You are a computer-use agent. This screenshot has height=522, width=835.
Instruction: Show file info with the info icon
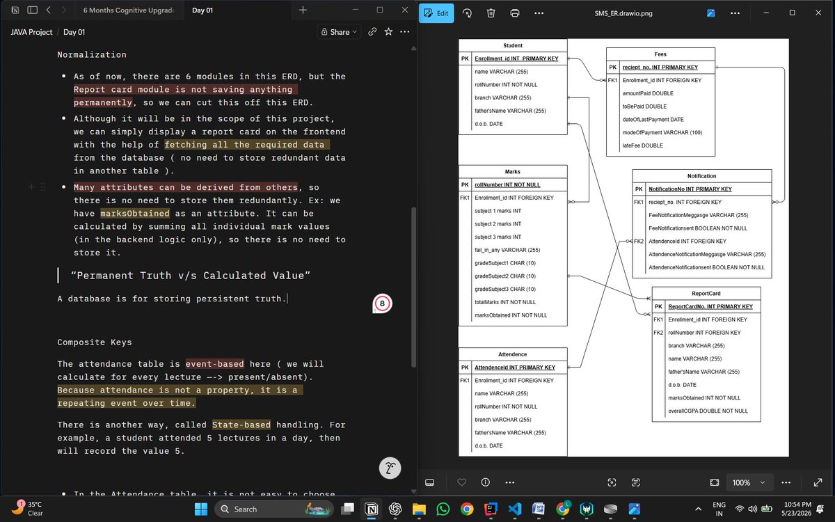486,482
